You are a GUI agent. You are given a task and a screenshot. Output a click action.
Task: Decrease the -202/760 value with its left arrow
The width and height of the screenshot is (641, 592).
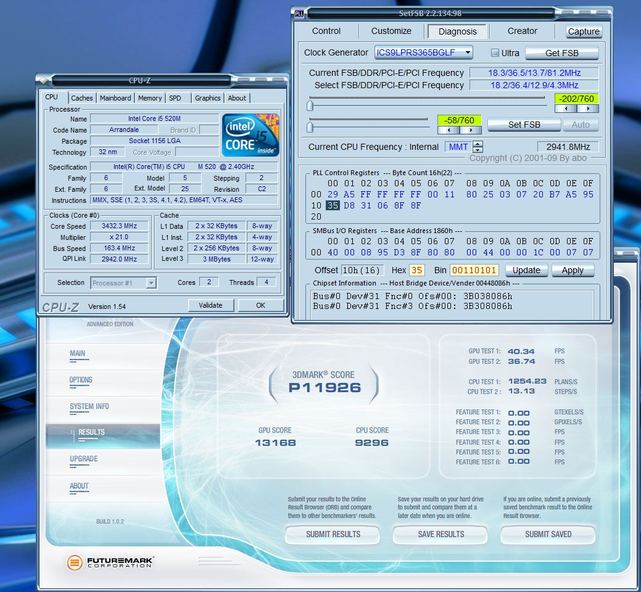[x=566, y=109]
